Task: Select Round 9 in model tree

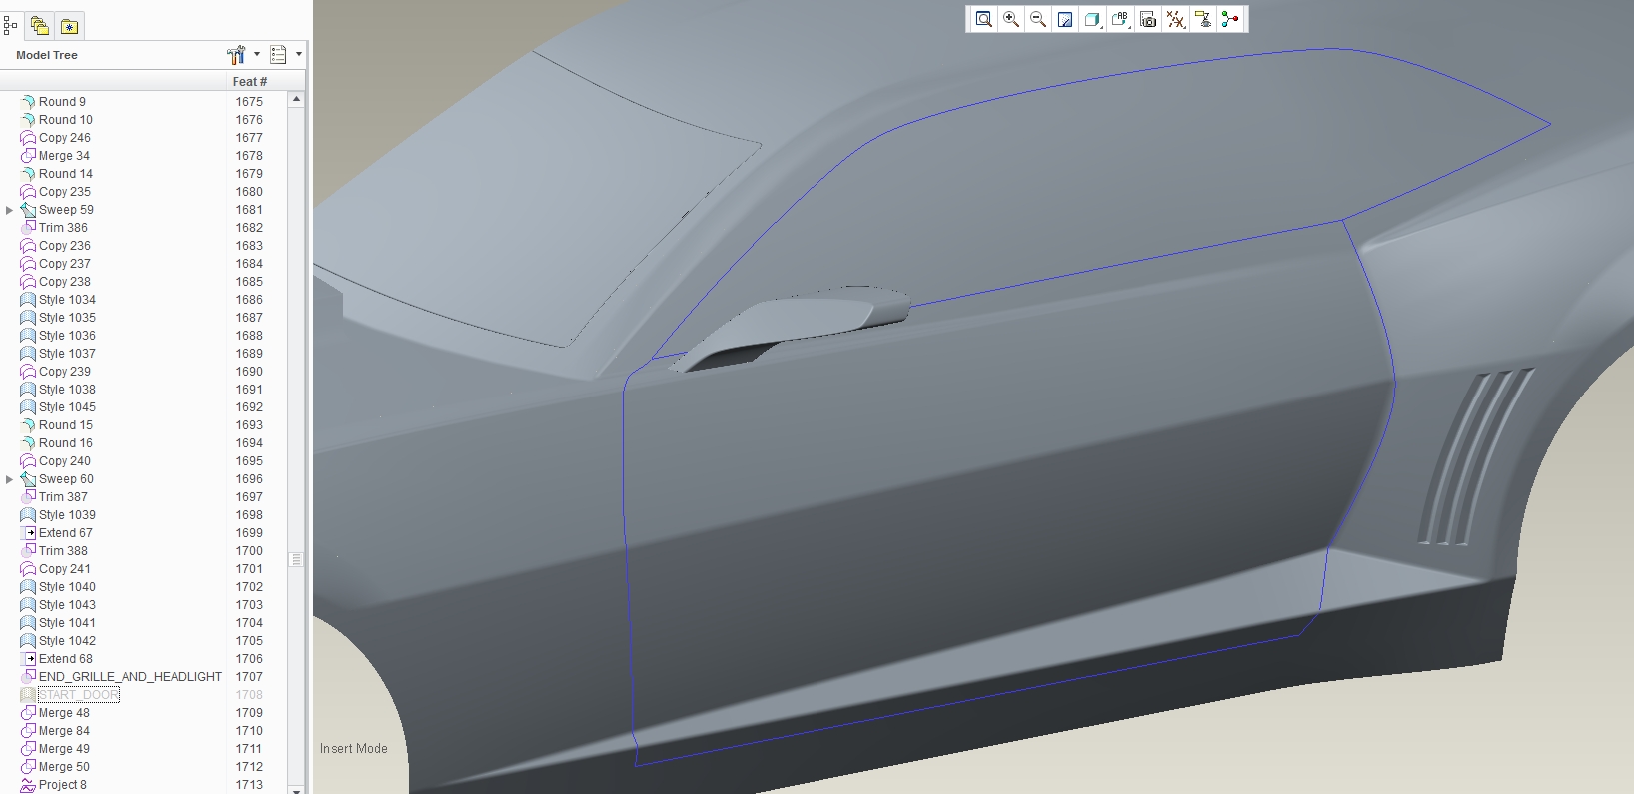Action: click(x=62, y=102)
